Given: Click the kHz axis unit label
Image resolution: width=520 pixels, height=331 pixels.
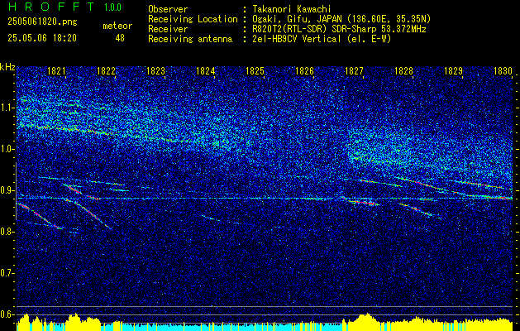Looking at the screenshot, I should pos(7,67).
